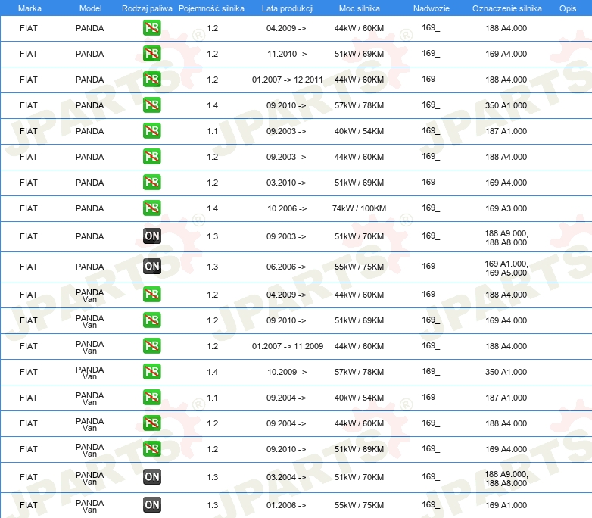
Task: Click the ON diesel icon in the 01.2006 row
Action: pos(152,505)
